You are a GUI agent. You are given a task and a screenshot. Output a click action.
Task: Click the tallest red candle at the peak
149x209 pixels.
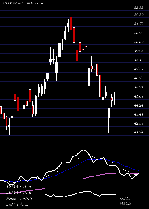click(x=71, y=23)
